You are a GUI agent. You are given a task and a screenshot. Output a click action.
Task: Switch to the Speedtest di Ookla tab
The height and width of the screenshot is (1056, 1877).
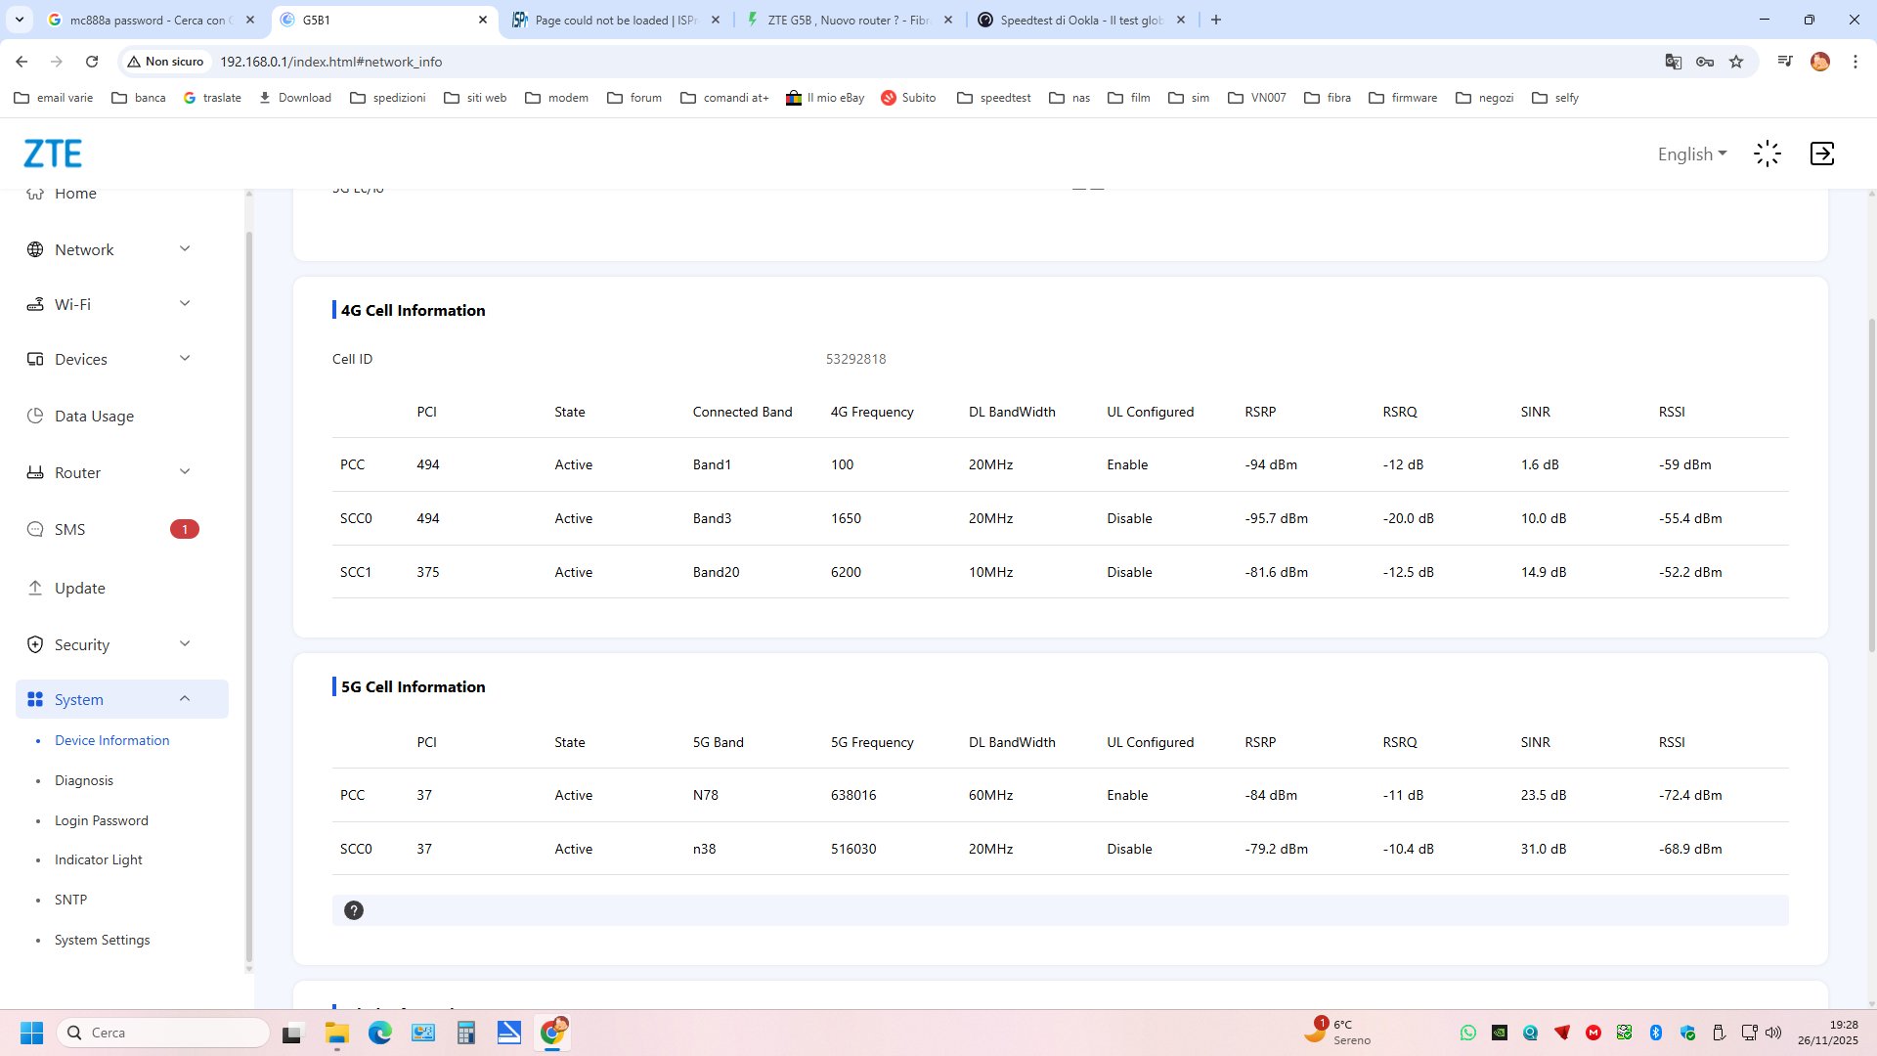tap(1080, 20)
